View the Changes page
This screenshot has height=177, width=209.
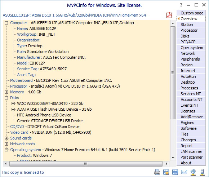click(191, 140)
